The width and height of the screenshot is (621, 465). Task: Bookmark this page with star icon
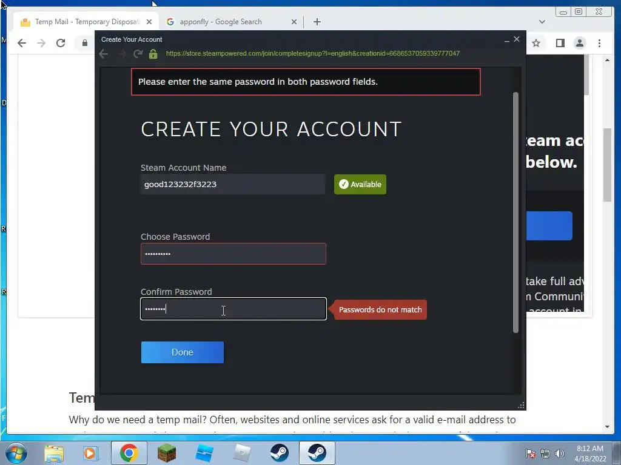[536, 43]
